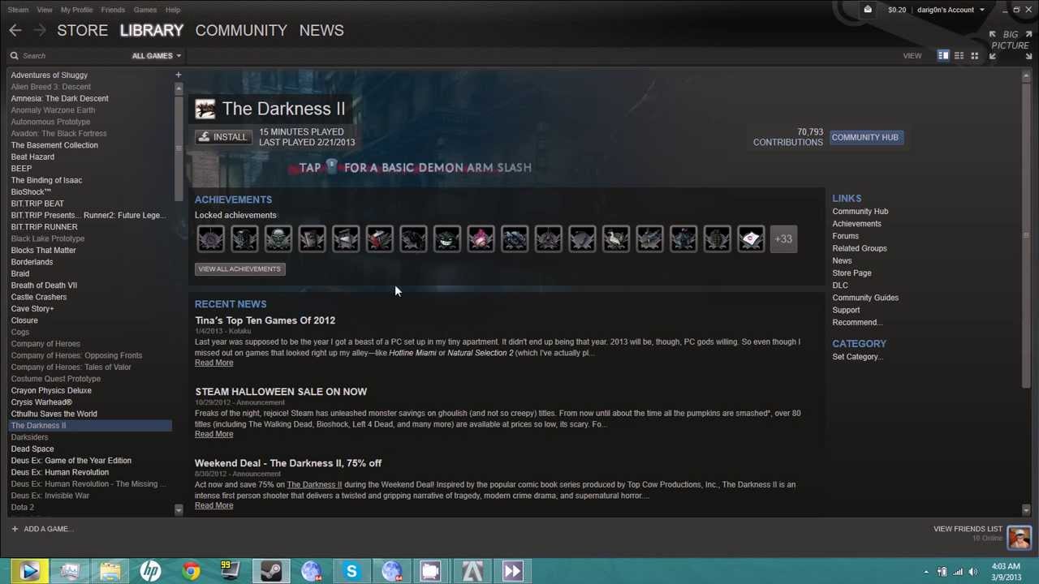Click the search magnifier icon
1039x584 pixels.
[x=14, y=56]
